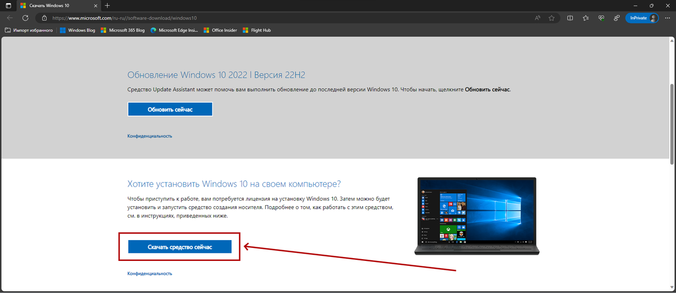
Task: Click the Скачать средство сейчас button
Action: pos(180,247)
